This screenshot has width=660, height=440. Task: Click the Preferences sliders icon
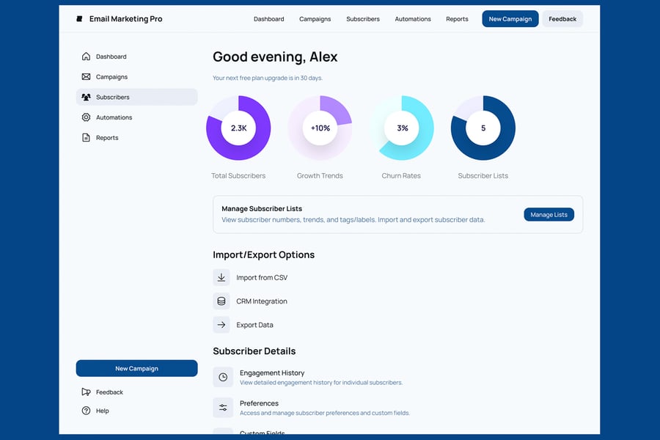click(223, 408)
